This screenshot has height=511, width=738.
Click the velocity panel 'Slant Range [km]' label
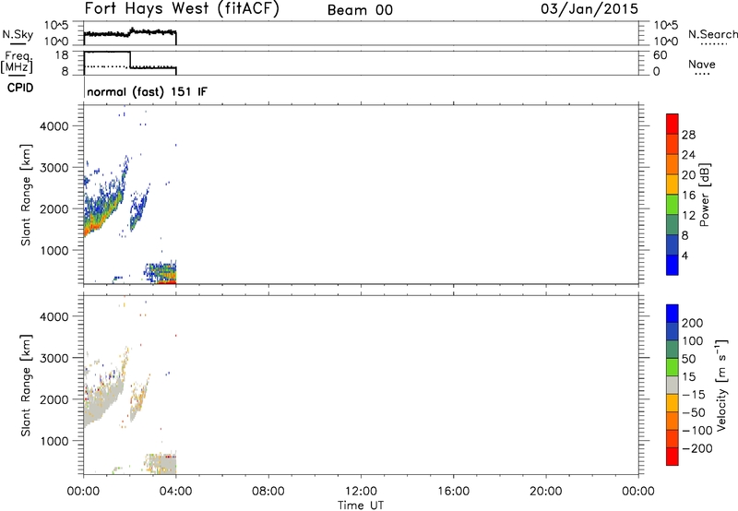pyautogui.click(x=27, y=385)
